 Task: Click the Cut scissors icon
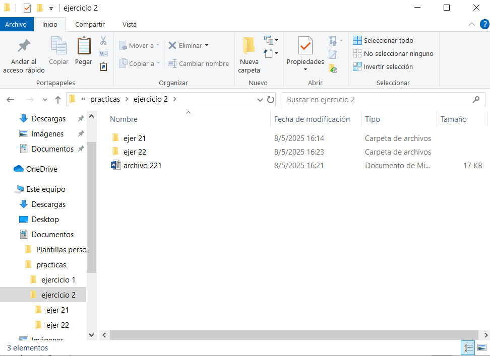pos(103,40)
